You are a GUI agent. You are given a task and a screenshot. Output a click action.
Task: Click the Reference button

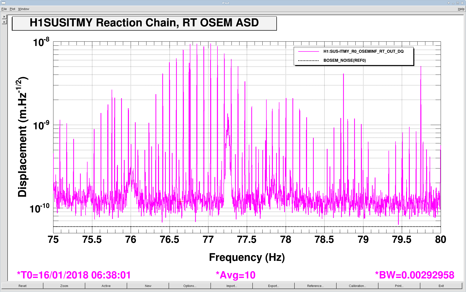(315, 286)
